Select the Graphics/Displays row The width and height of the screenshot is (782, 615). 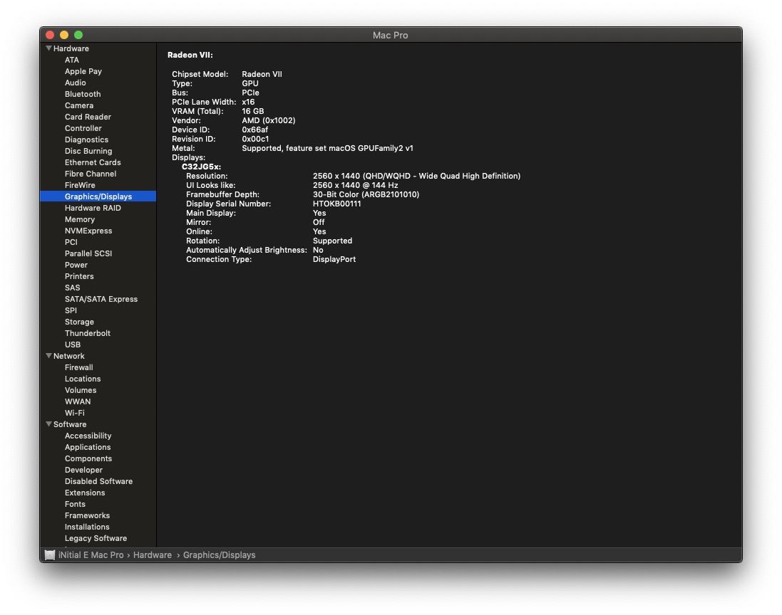click(98, 196)
